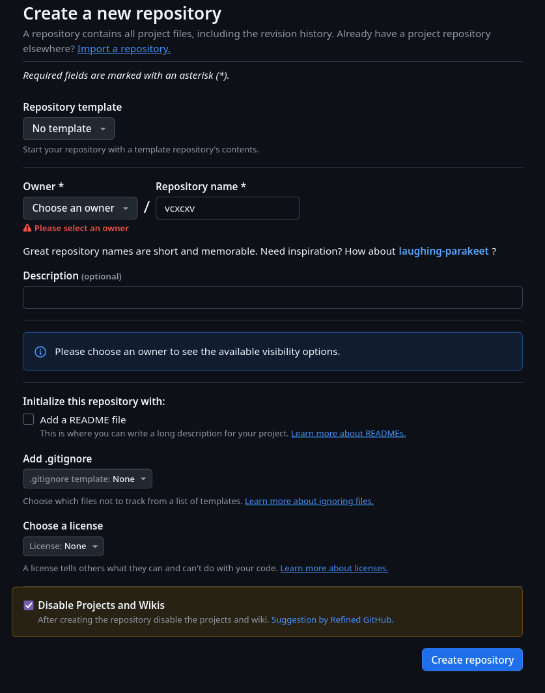Image resolution: width=545 pixels, height=693 pixels.
Task: Use suggested name laughing-parakeet
Action: point(443,251)
